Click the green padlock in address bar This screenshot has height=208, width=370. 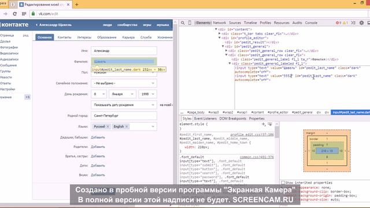click(34, 14)
